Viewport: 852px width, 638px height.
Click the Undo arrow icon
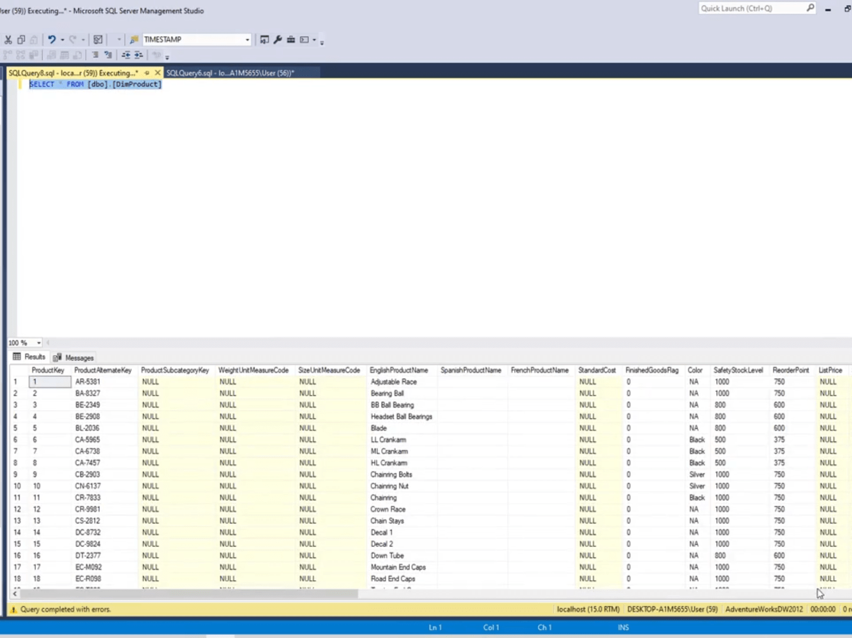coord(52,40)
